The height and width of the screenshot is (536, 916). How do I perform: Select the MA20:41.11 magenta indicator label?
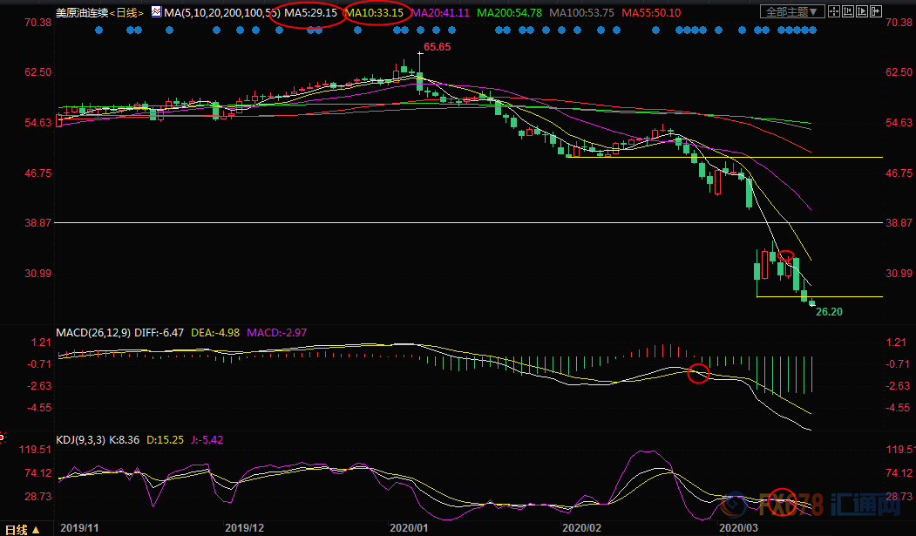(439, 13)
